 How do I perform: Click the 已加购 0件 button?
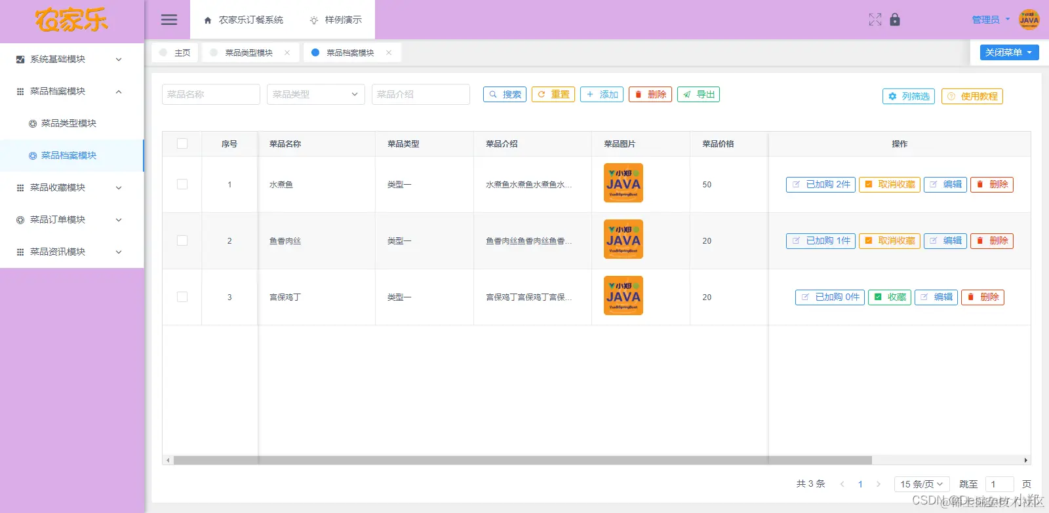pyautogui.click(x=830, y=297)
